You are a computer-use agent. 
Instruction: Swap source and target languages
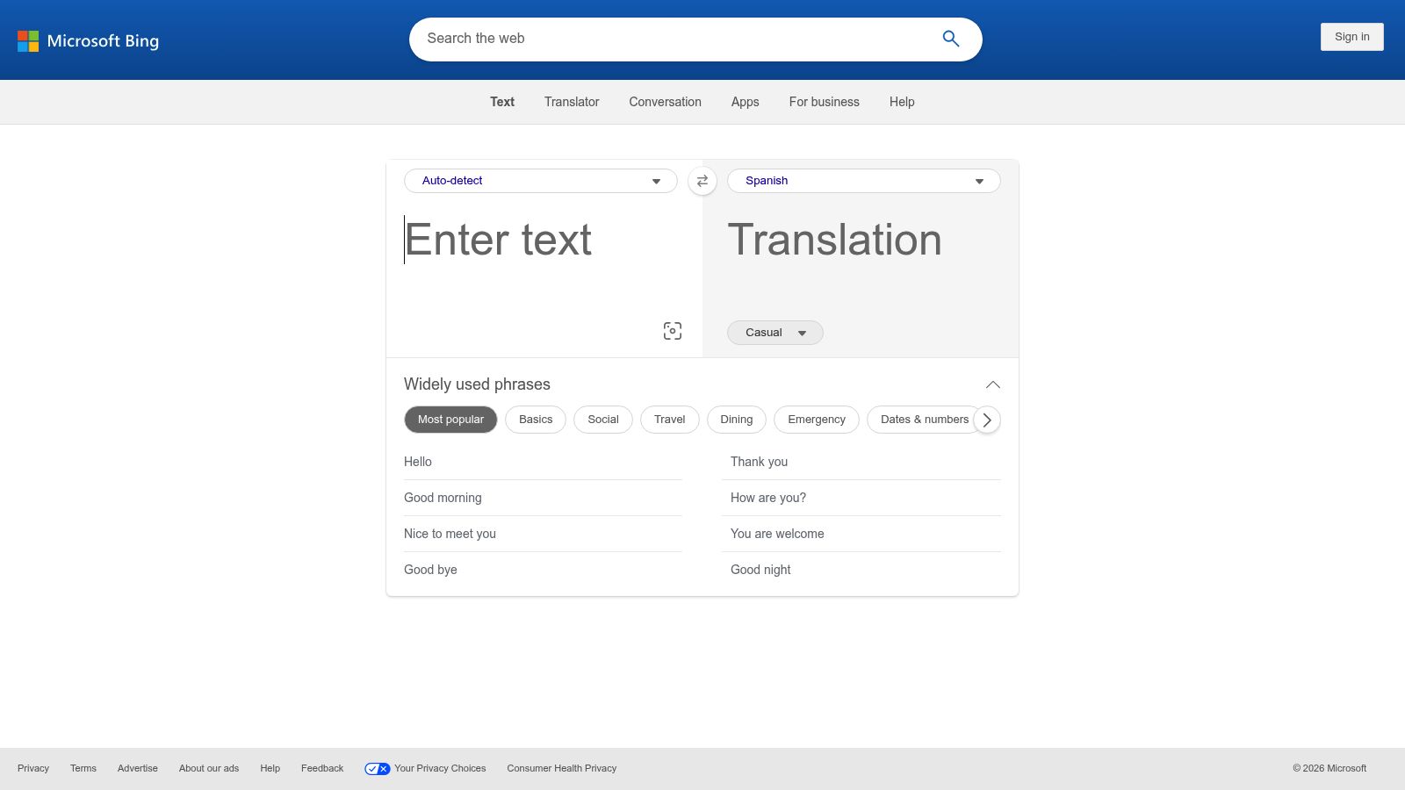point(702,181)
